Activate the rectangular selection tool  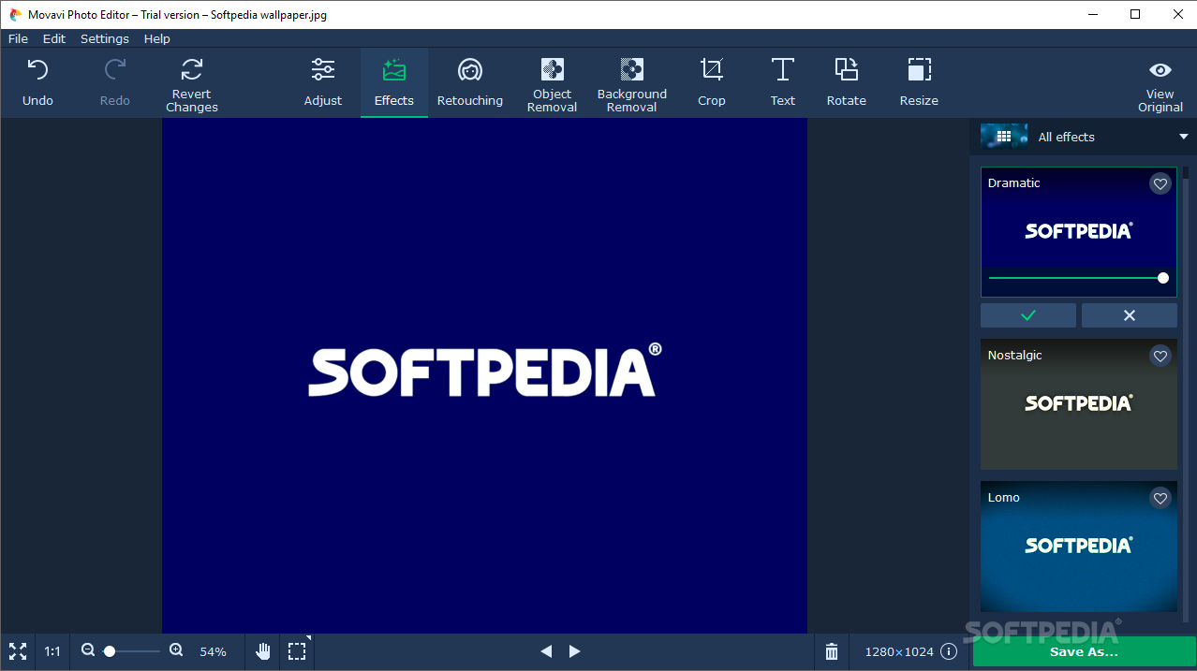[x=297, y=651]
